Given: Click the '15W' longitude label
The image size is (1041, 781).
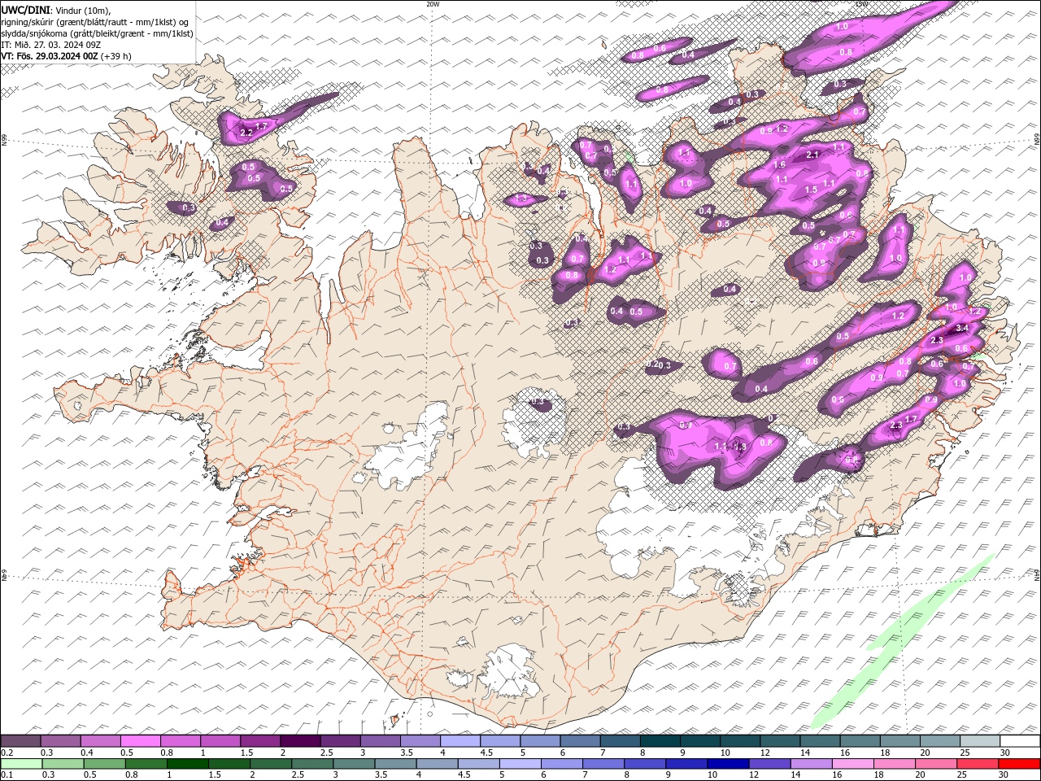Looking at the screenshot, I should pyautogui.click(x=861, y=4).
